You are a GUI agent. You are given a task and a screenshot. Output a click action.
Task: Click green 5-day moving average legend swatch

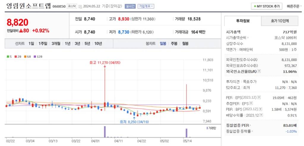click(8, 57)
